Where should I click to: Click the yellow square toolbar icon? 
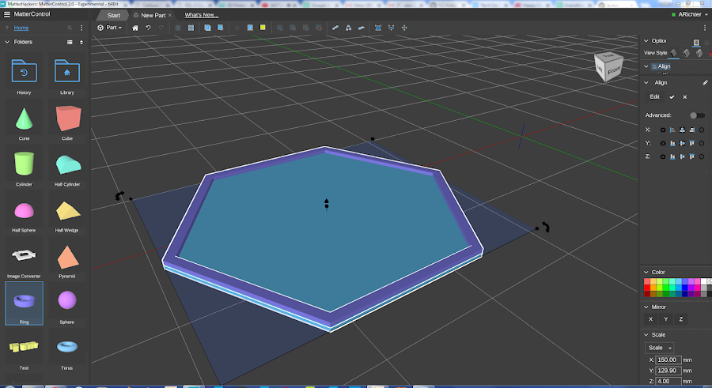(x=263, y=28)
